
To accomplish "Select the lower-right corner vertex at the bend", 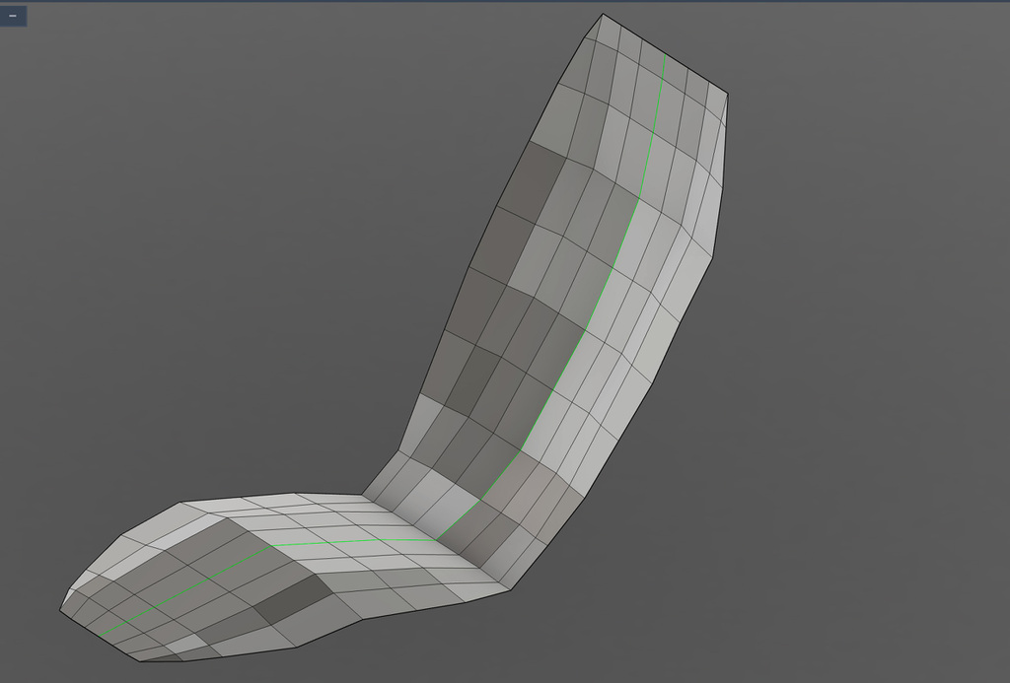I will point(509,591).
